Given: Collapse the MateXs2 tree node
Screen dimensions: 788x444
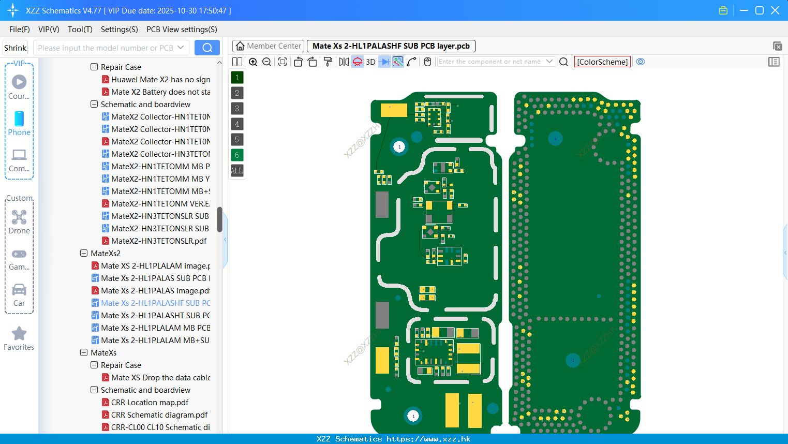Looking at the screenshot, I should 84,253.
